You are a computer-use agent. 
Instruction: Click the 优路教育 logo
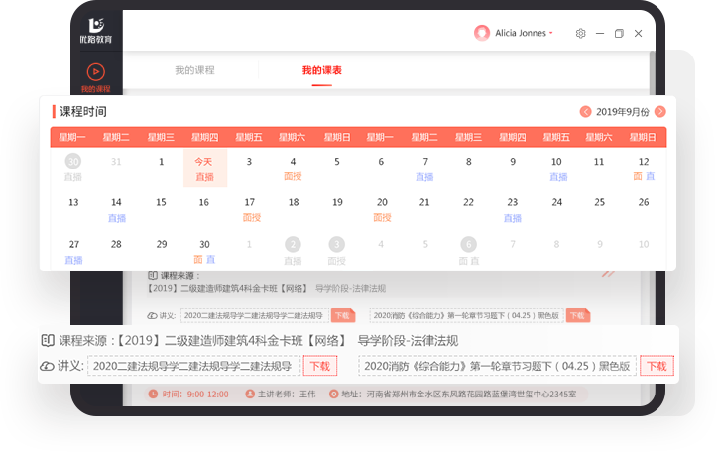(96, 30)
